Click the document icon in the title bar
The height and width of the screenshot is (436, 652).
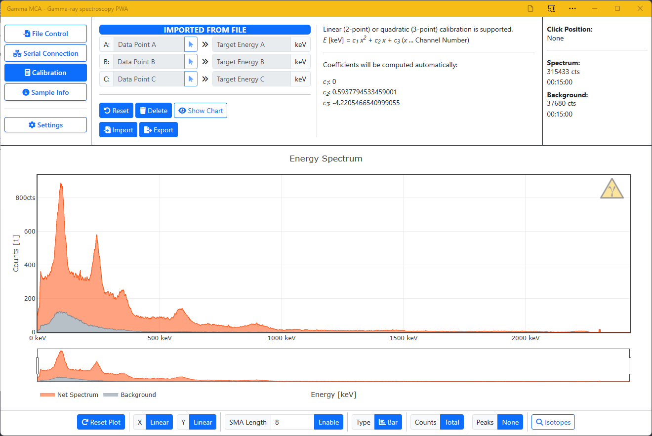coord(530,8)
